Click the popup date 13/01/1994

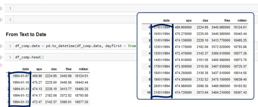(162, 53)
